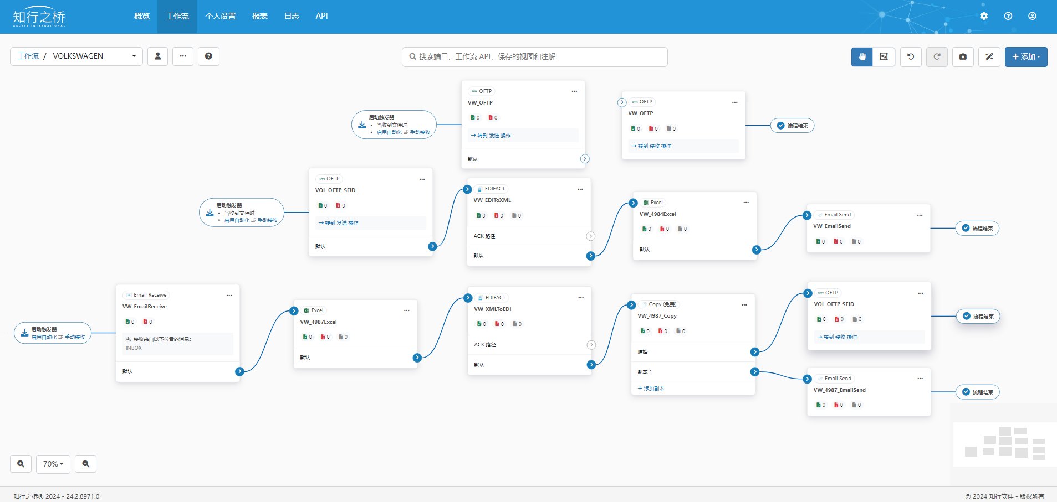Click the magic wand auto-layout button
The image size is (1057, 502).
point(989,56)
